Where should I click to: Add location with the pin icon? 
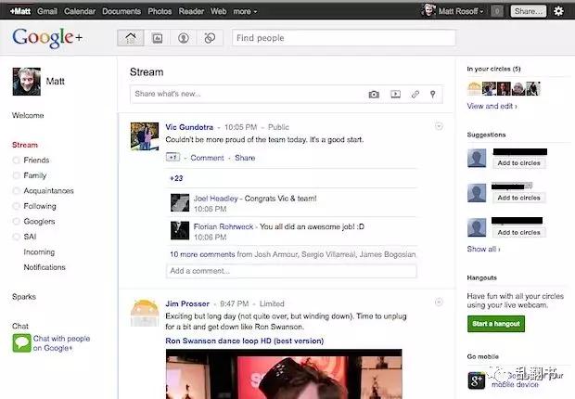tap(433, 95)
